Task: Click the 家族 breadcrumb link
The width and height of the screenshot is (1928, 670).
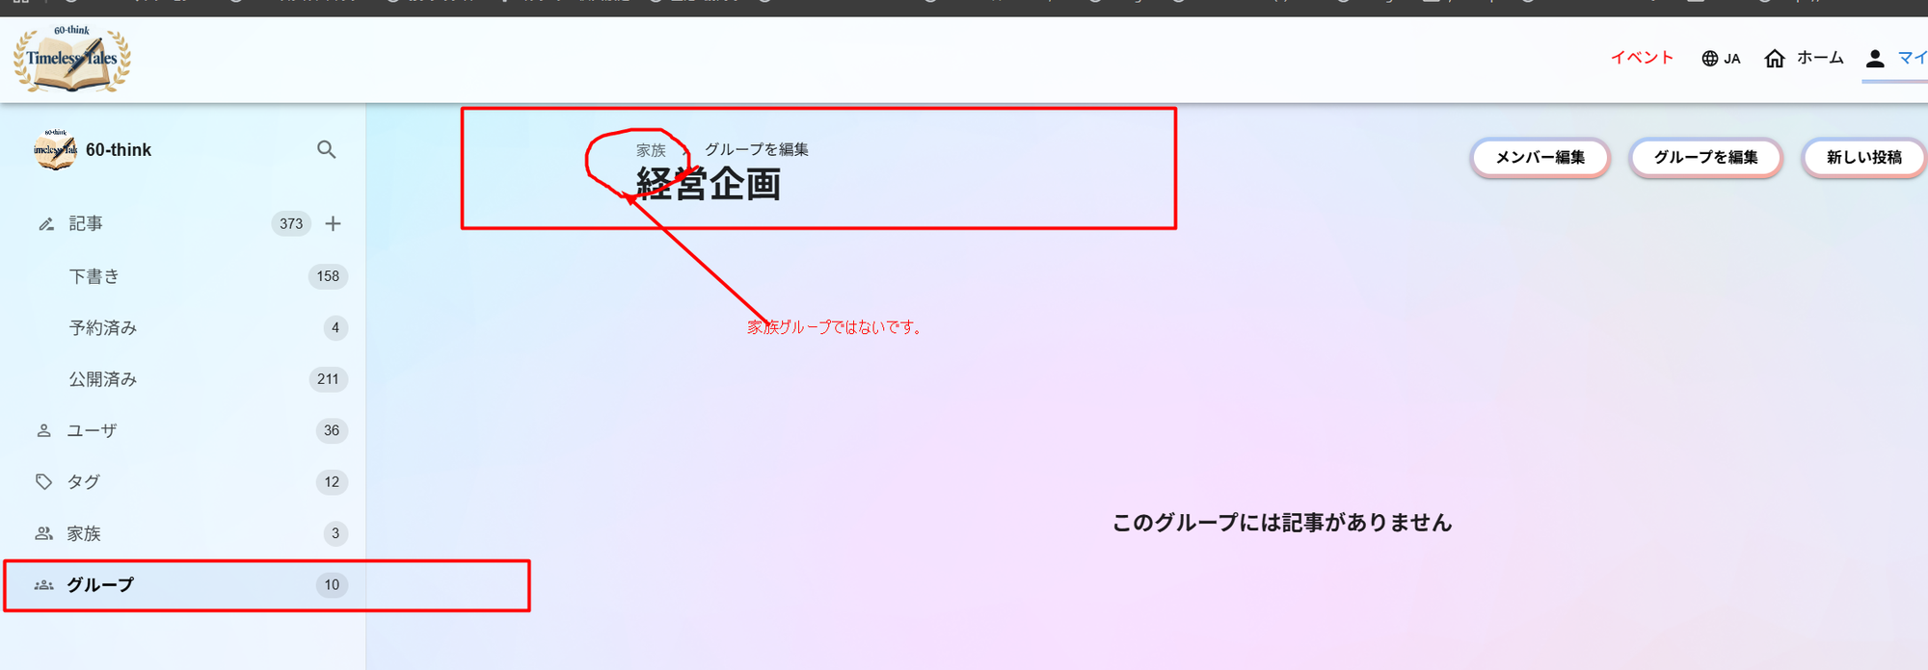Action: click(x=651, y=150)
